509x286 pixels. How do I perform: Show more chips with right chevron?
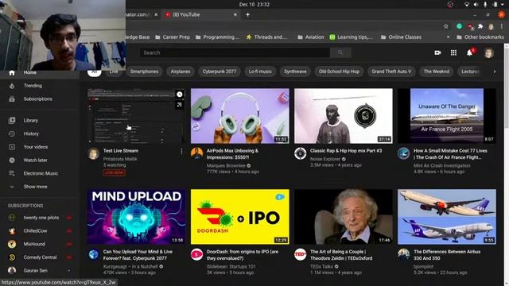pos(495,71)
